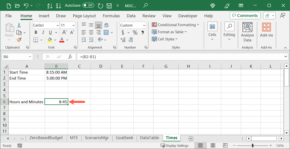Click the Analyze Data button
The height and width of the screenshot is (149, 290).
[247, 32]
